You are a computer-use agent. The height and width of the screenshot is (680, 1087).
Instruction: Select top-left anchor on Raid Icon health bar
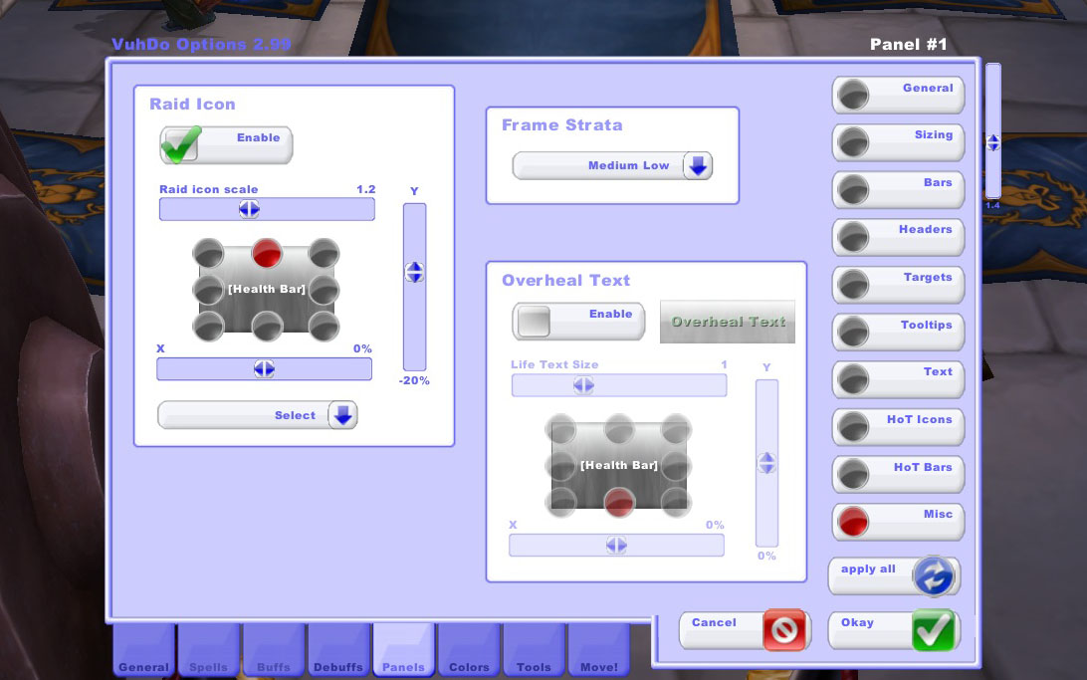[x=207, y=252]
